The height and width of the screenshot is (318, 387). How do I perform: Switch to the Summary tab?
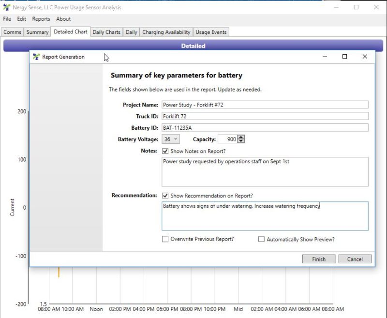click(37, 32)
